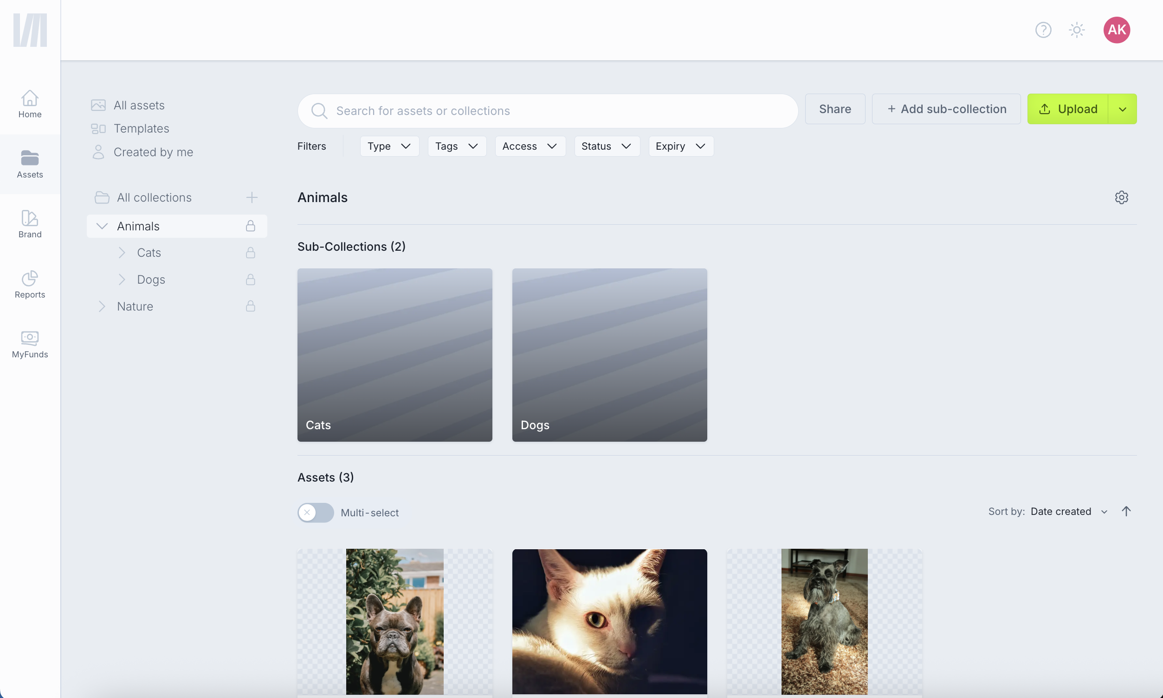
Task: Click Add sub-collection button
Action: (946, 109)
